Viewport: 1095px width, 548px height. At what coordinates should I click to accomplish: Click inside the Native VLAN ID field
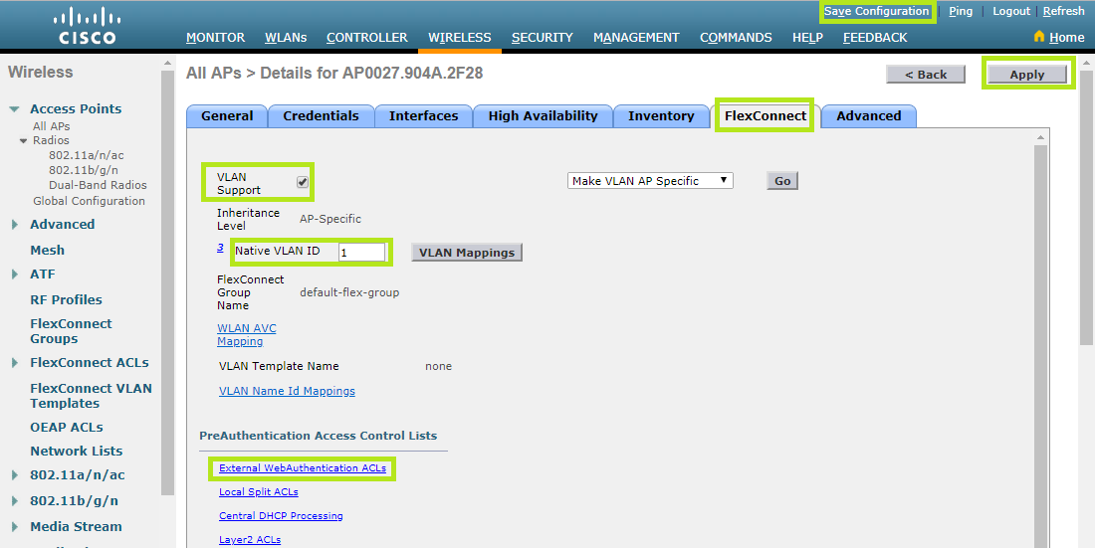tap(361, 253)
